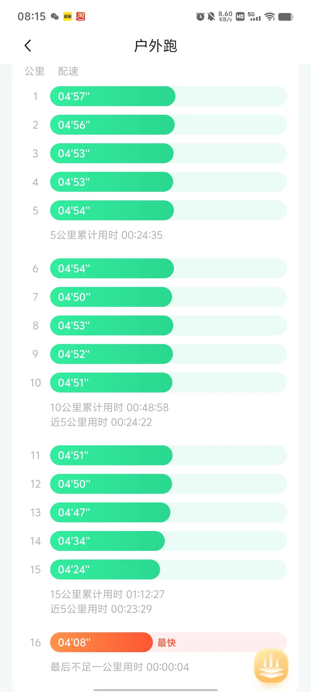Tap the muted bell status icon

coord(211,16)
